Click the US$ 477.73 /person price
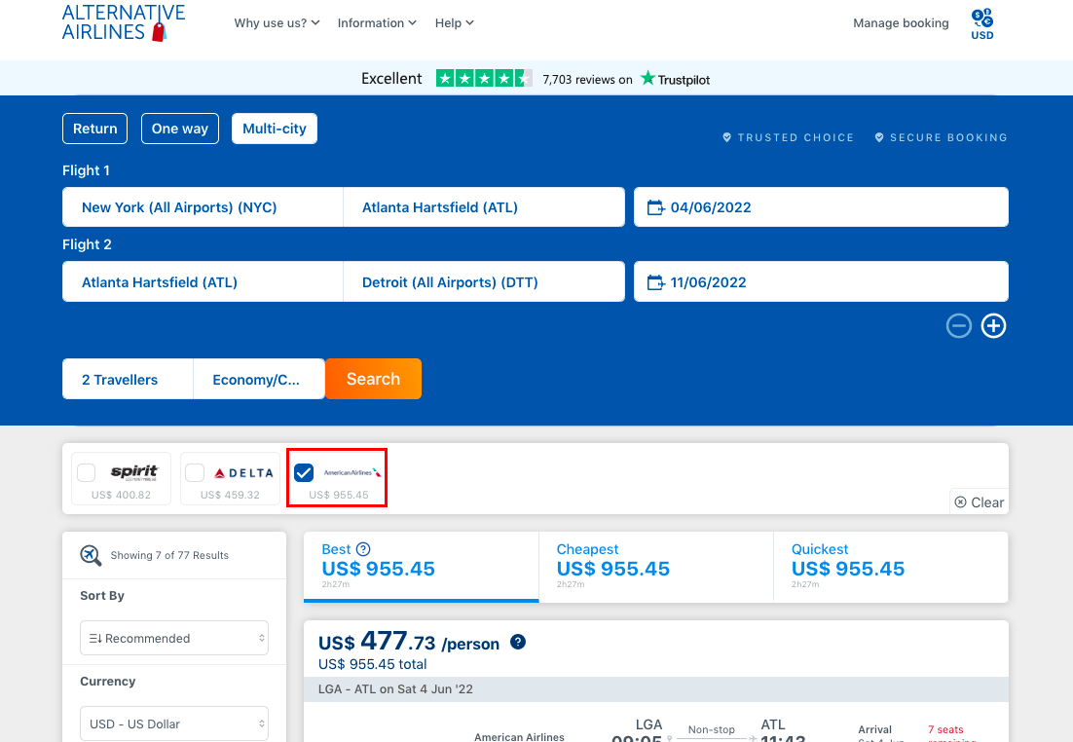1073x742 pixels. [409, 642]
